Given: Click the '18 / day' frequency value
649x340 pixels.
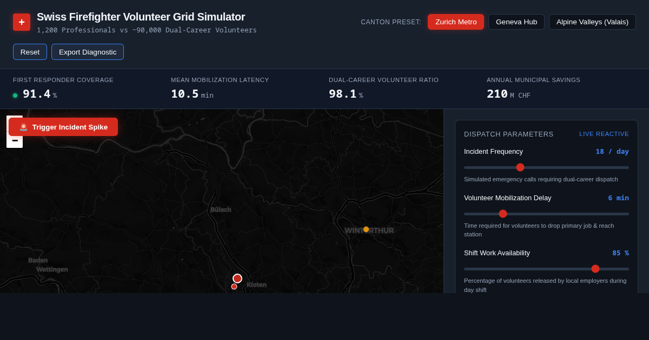Looking at the screenshot, I should (x=612, y=151).
